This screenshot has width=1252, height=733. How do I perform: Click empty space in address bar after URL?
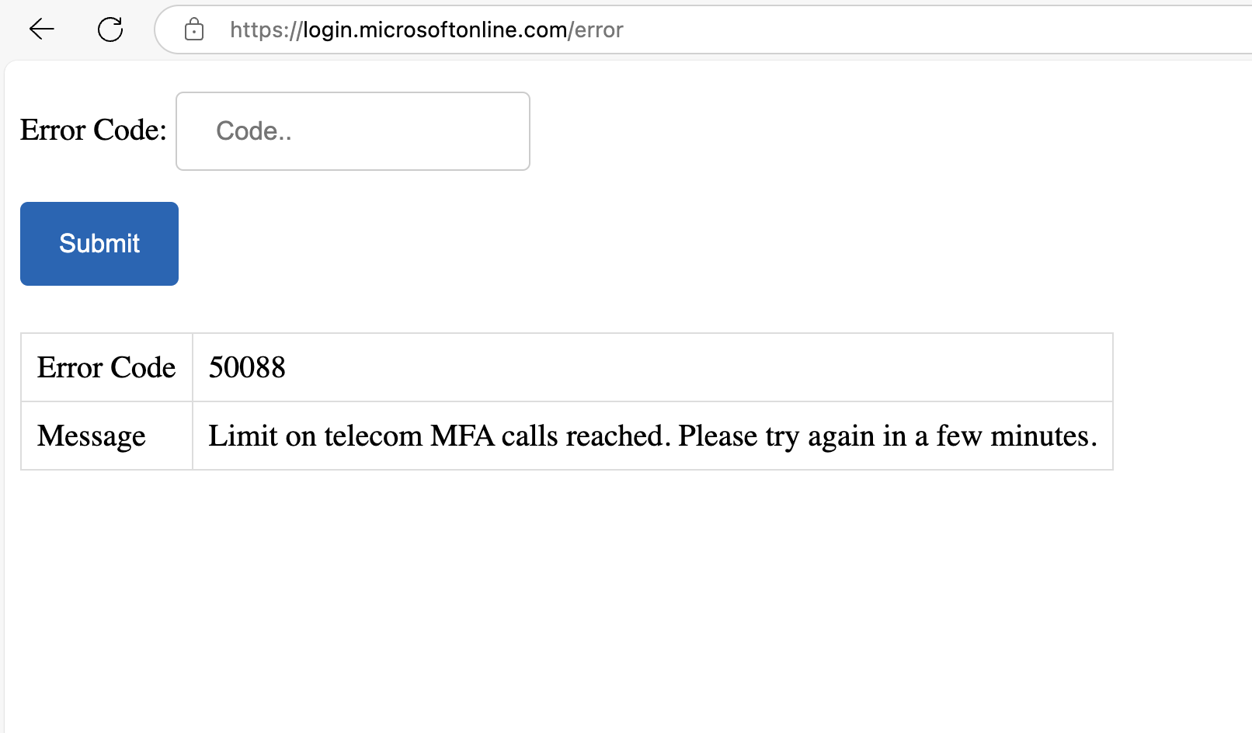932,30
